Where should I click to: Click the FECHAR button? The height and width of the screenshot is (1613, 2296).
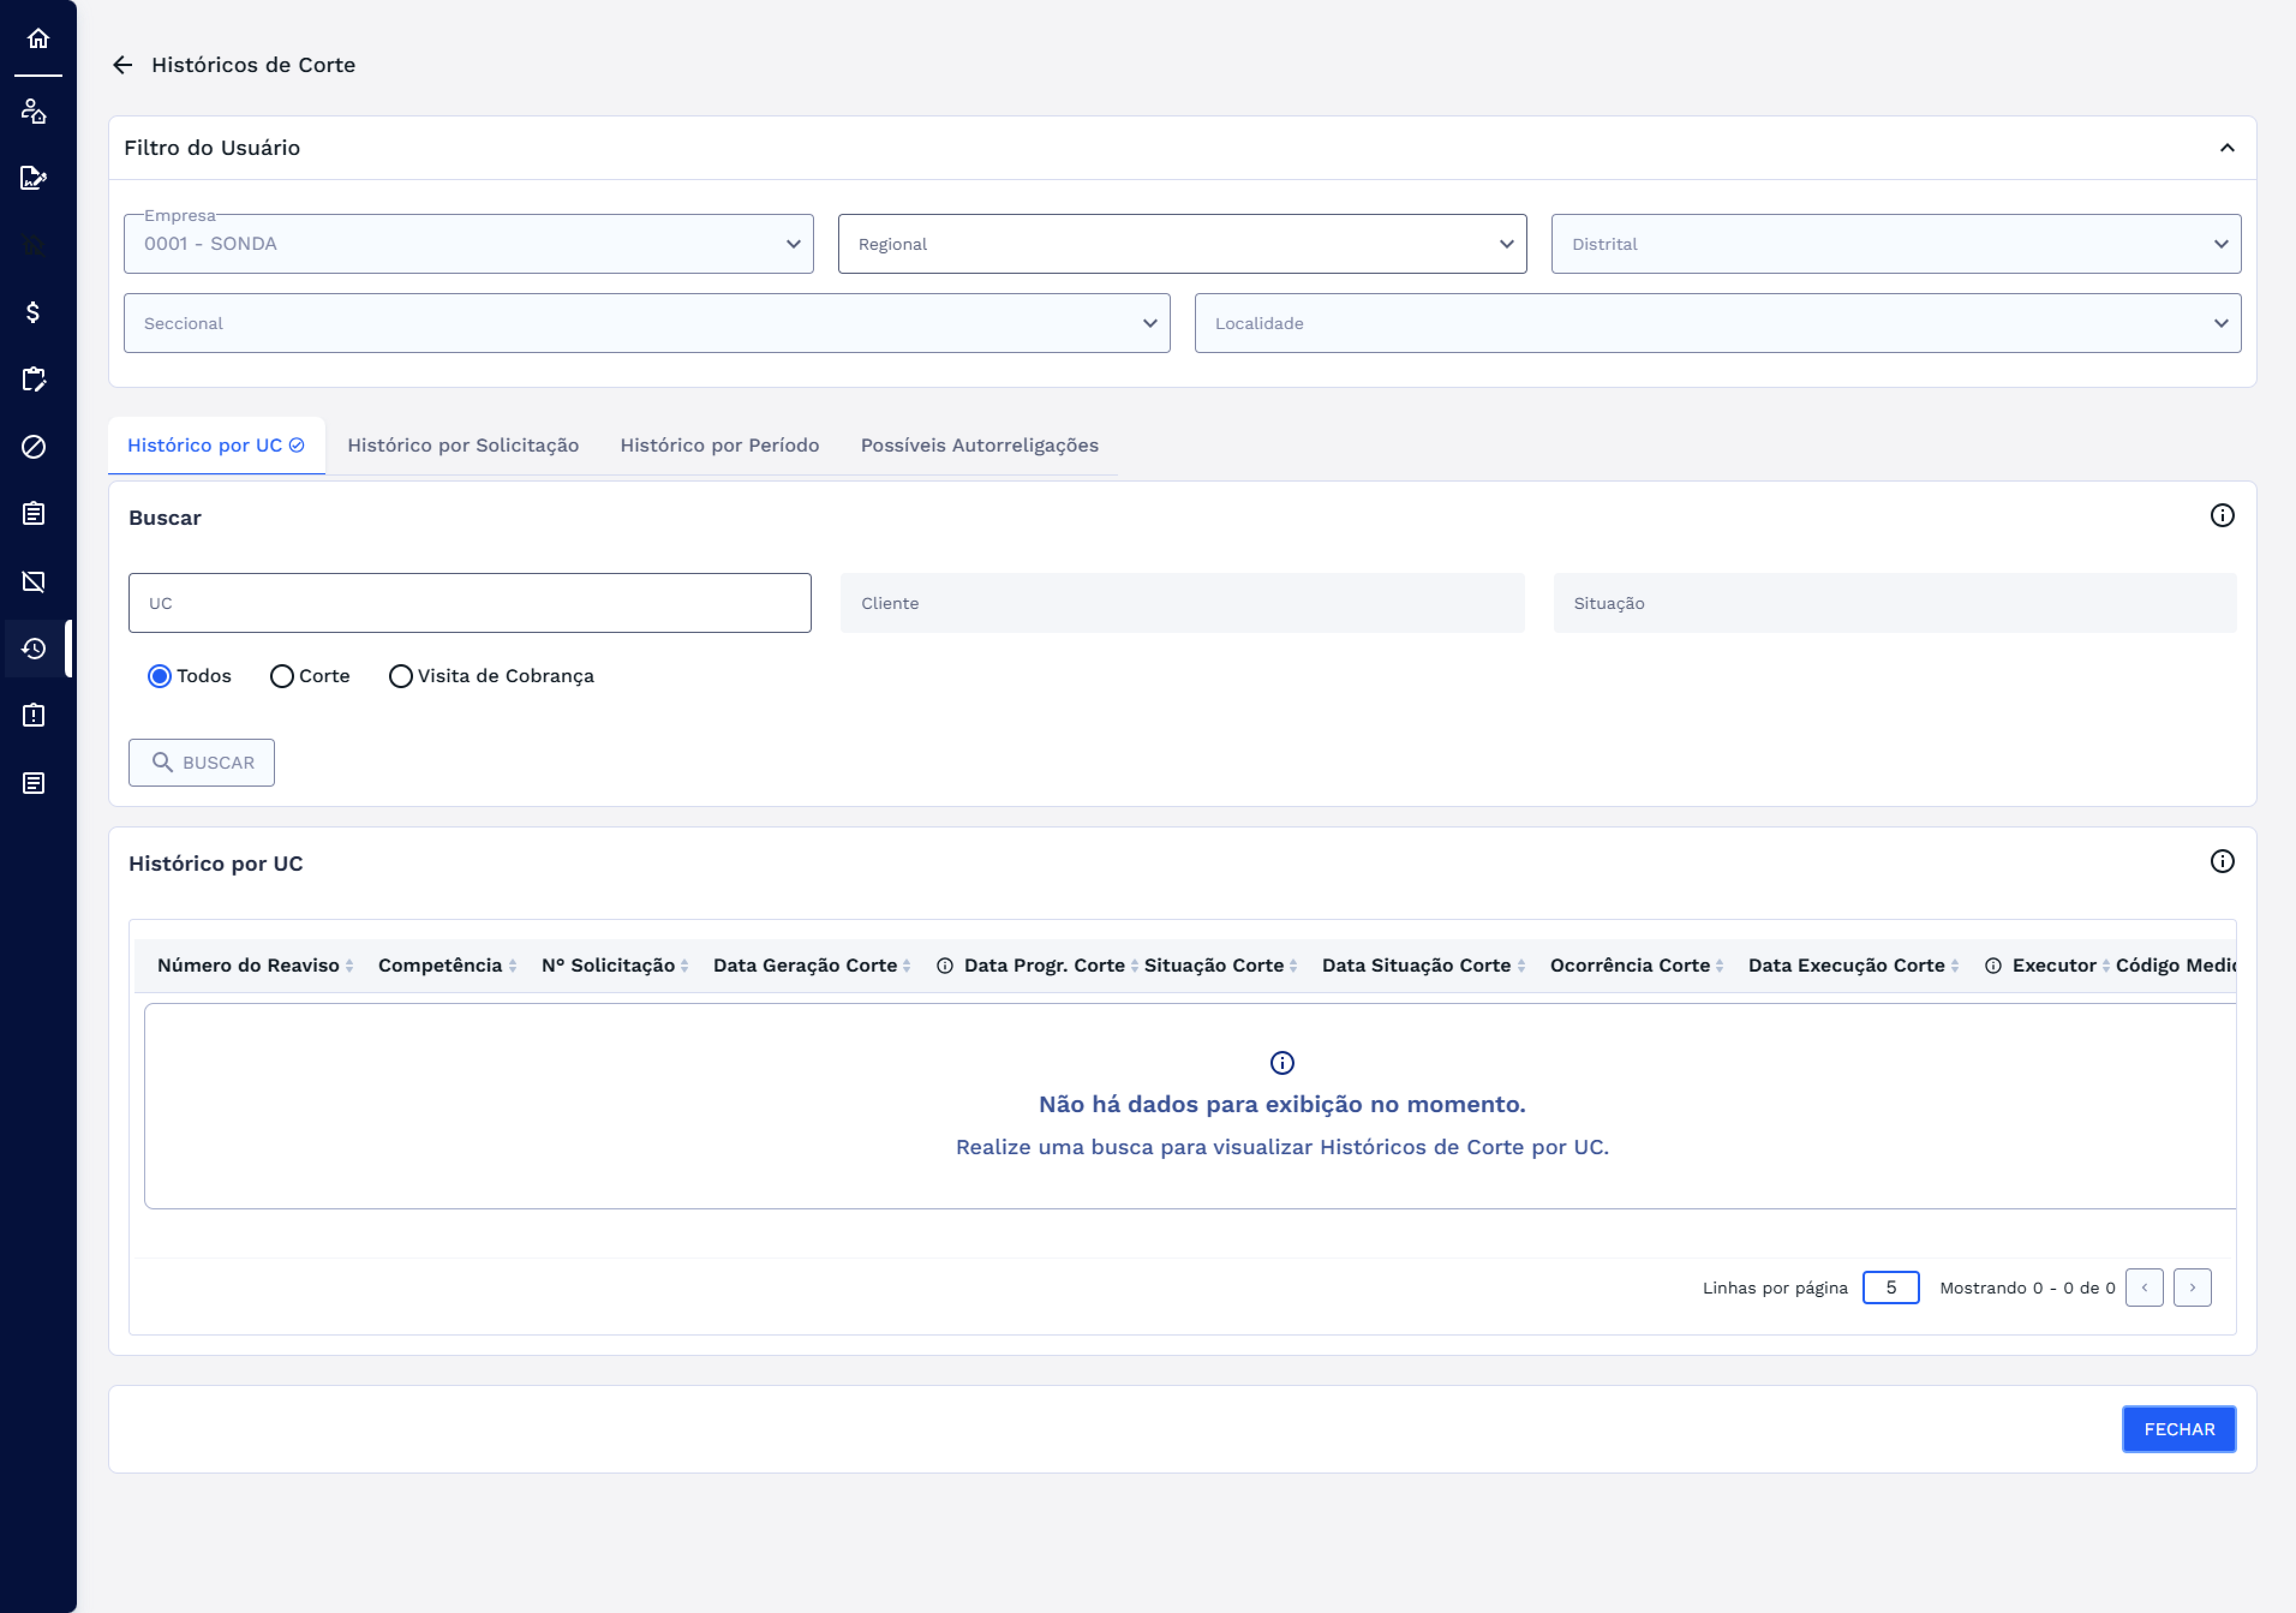[x=2177, y=1429]
